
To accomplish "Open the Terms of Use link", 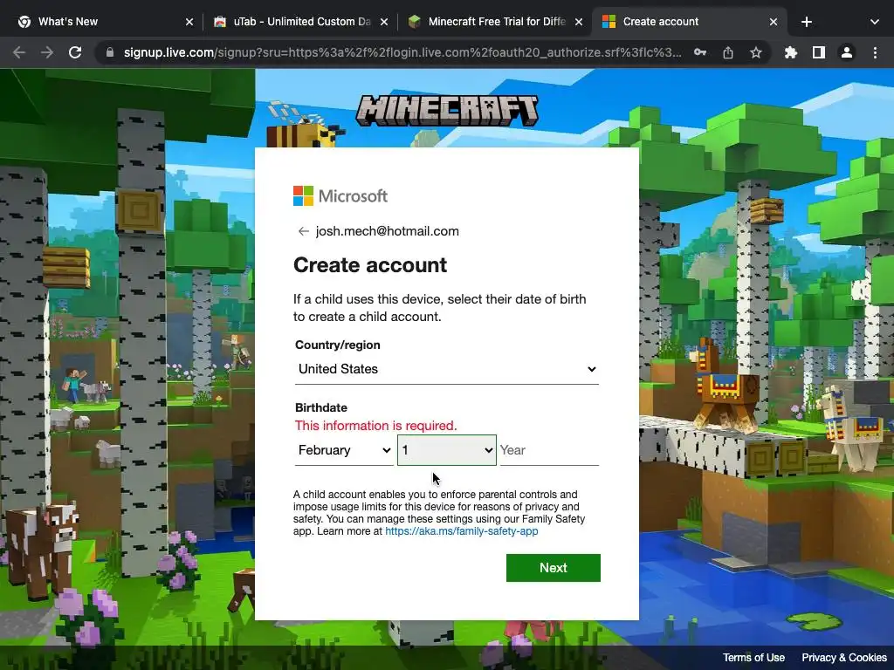I will (x=753, y=658).
